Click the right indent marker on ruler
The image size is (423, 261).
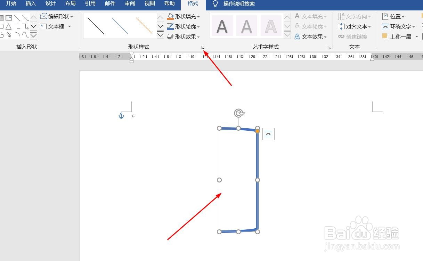(372, 59)
